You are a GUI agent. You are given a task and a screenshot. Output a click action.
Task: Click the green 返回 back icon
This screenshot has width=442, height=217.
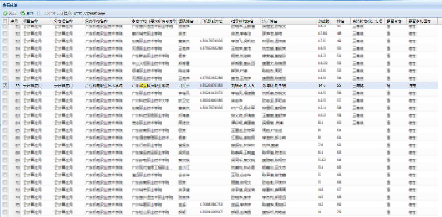click(x=5, y=13)
